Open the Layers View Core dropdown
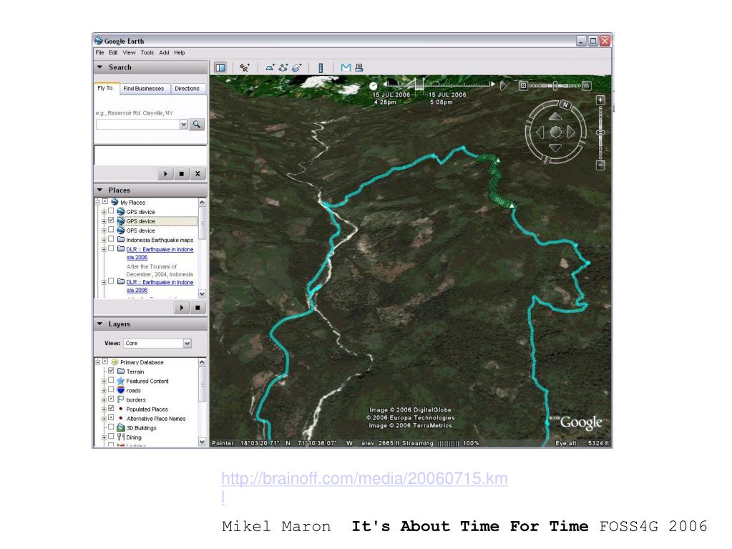This screenshot has width=732, height=549. pos(187,343)
